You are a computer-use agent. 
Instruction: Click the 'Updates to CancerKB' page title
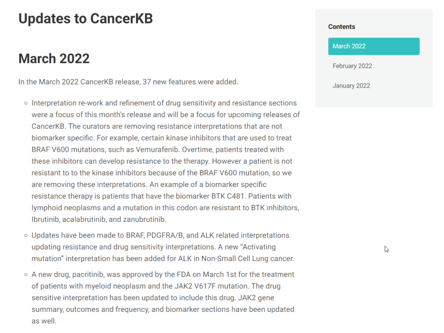tap(85, 19)
